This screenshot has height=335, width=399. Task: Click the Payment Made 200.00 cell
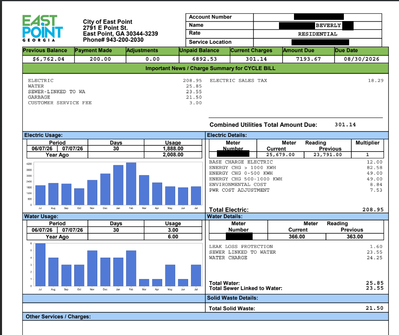100,59
